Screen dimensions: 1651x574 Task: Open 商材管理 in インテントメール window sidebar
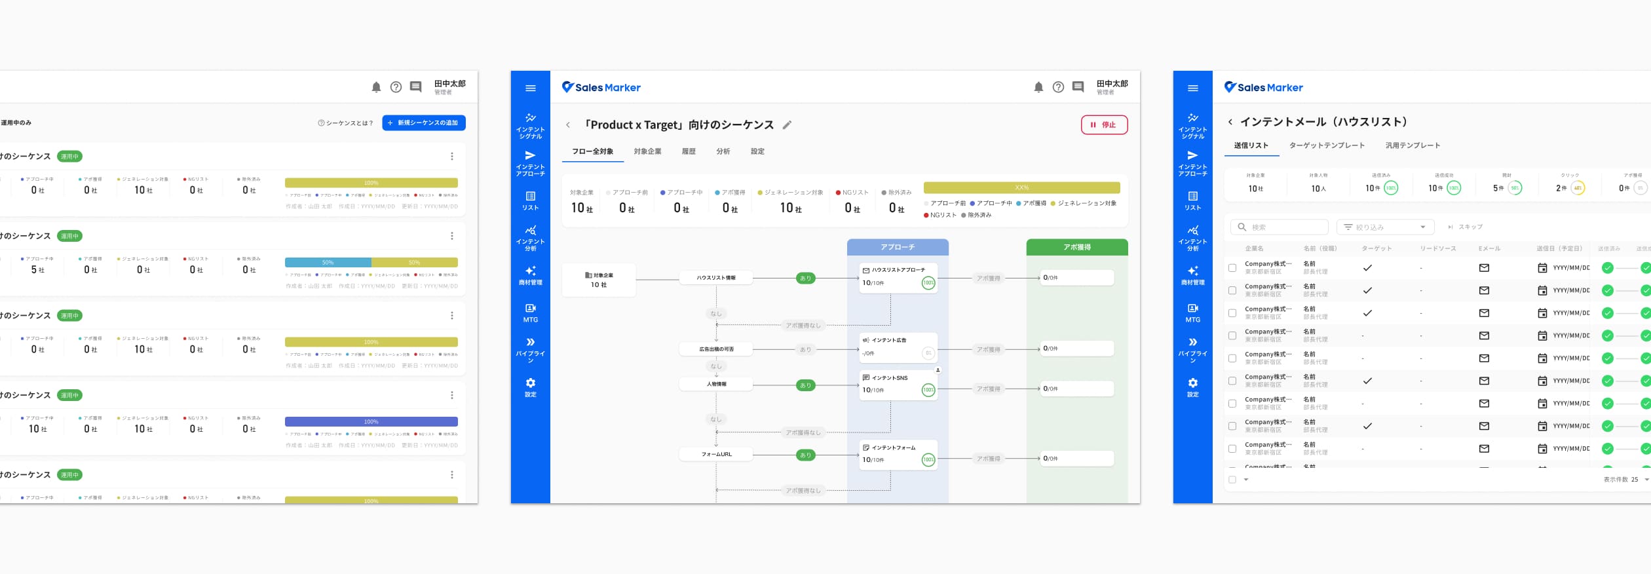point(1193,275)
